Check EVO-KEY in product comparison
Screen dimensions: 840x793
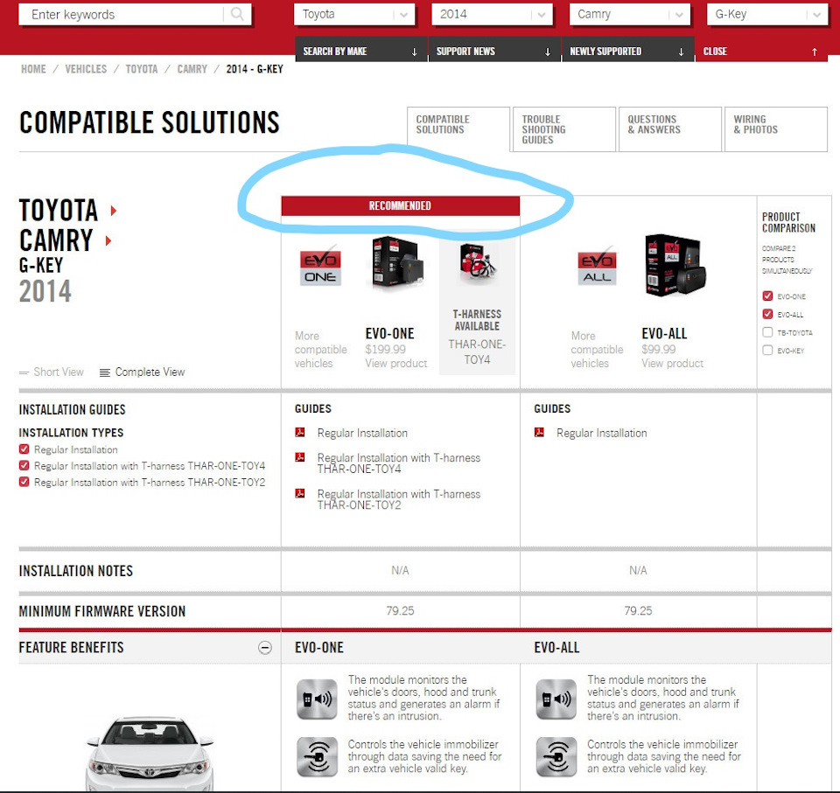click(767, 351)
